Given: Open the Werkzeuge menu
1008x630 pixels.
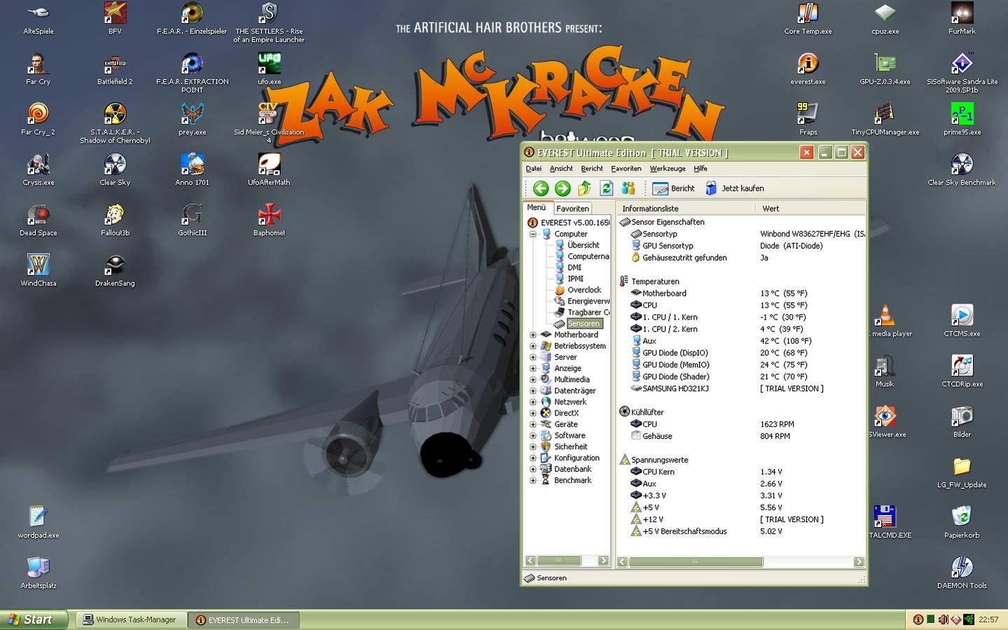Looking at the screenshot, I should point(668,168).
